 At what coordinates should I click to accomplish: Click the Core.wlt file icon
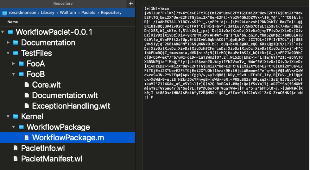27,85
